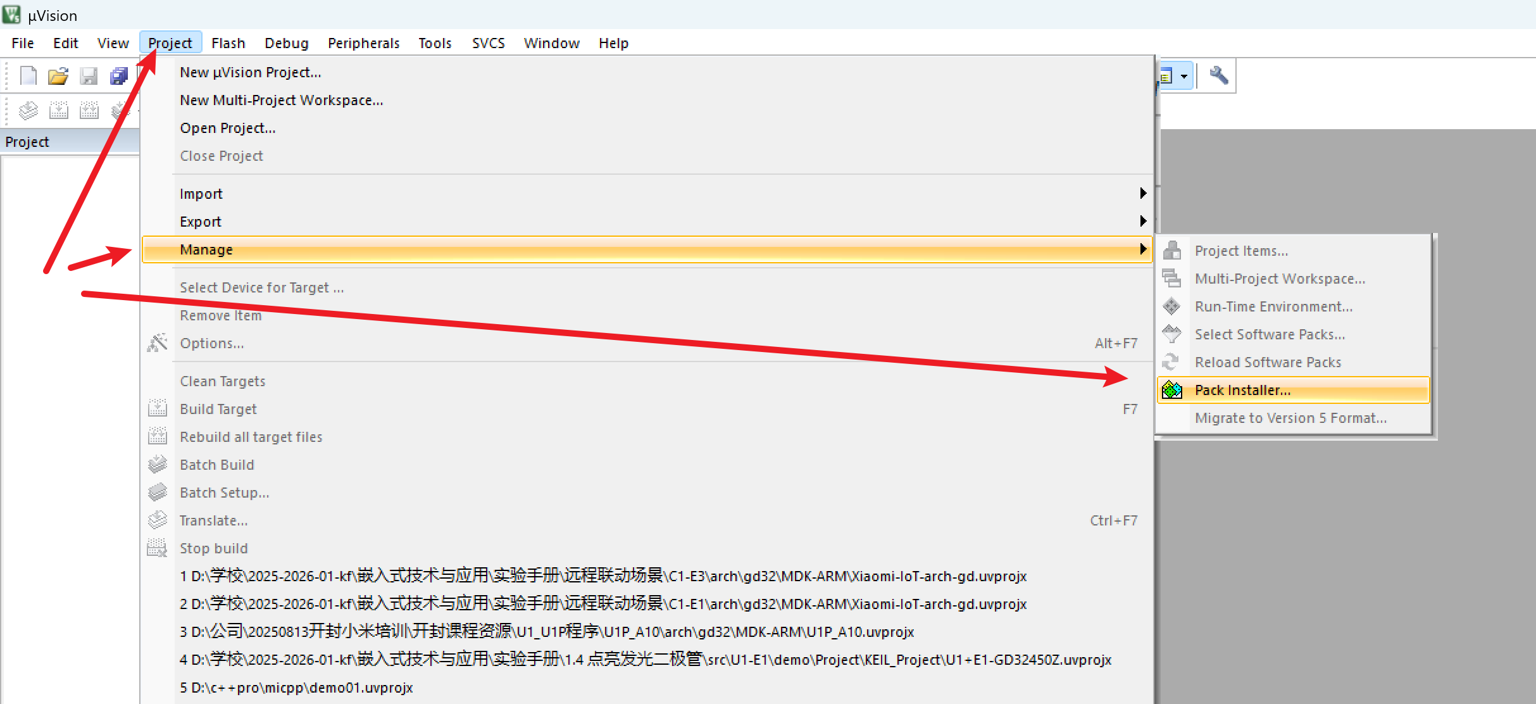The height and width of the screenshot is (704, 1536).
Task: Click the Build Target menu icon
Action: coord(157,409)
